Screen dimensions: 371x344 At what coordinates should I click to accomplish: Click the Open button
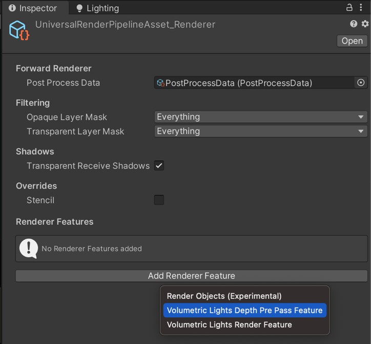point(352,41)
